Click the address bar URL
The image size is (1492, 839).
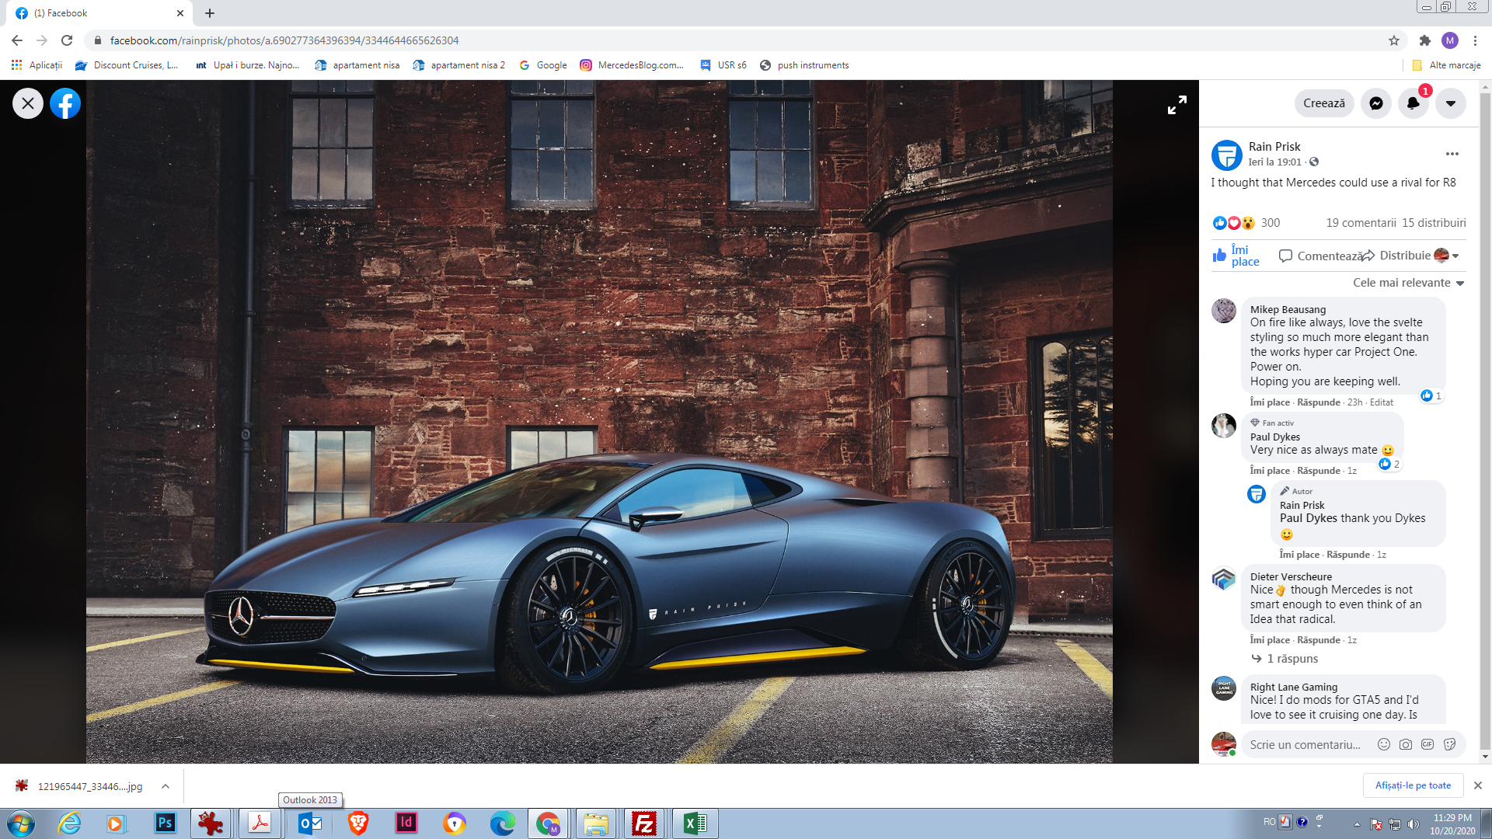pos(284,40)
